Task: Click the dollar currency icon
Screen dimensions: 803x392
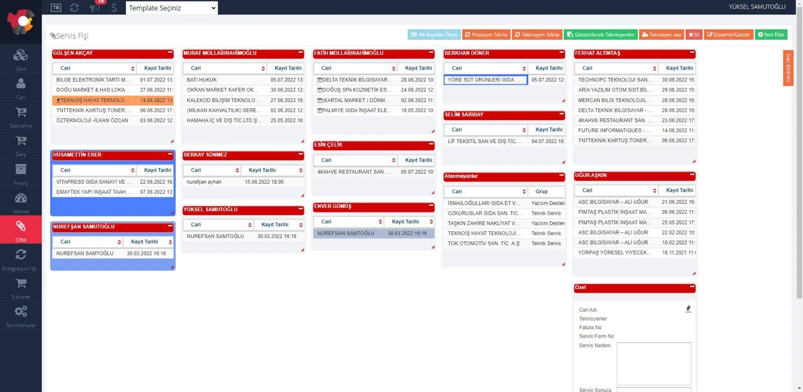Action: (x=114, y=8)
